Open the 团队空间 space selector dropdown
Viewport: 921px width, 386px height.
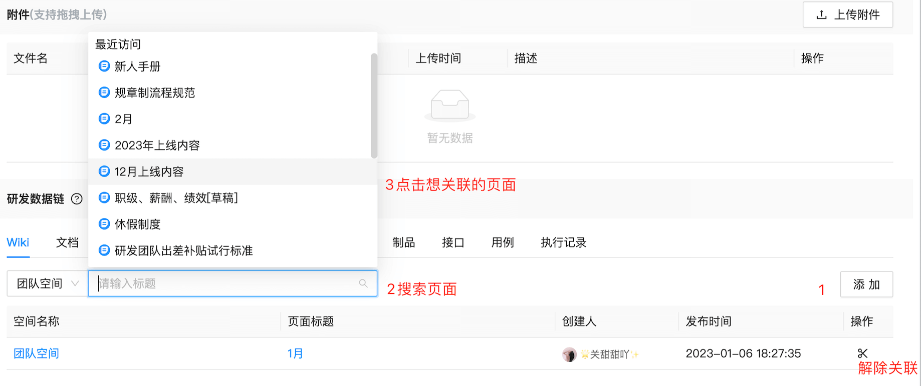pos(45,283)
